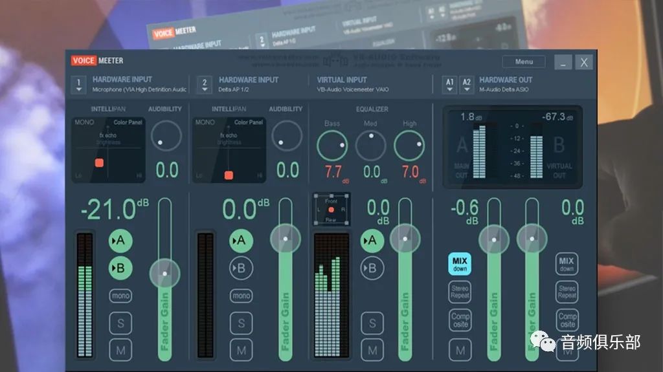The height and width of the screenshot is (372, 663).
Task: Mute the virtual input strip
Action: [372, 350]
